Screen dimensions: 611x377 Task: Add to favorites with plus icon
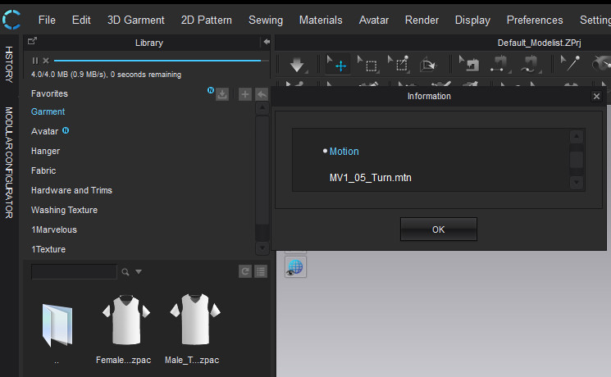[x=244, y=94]
